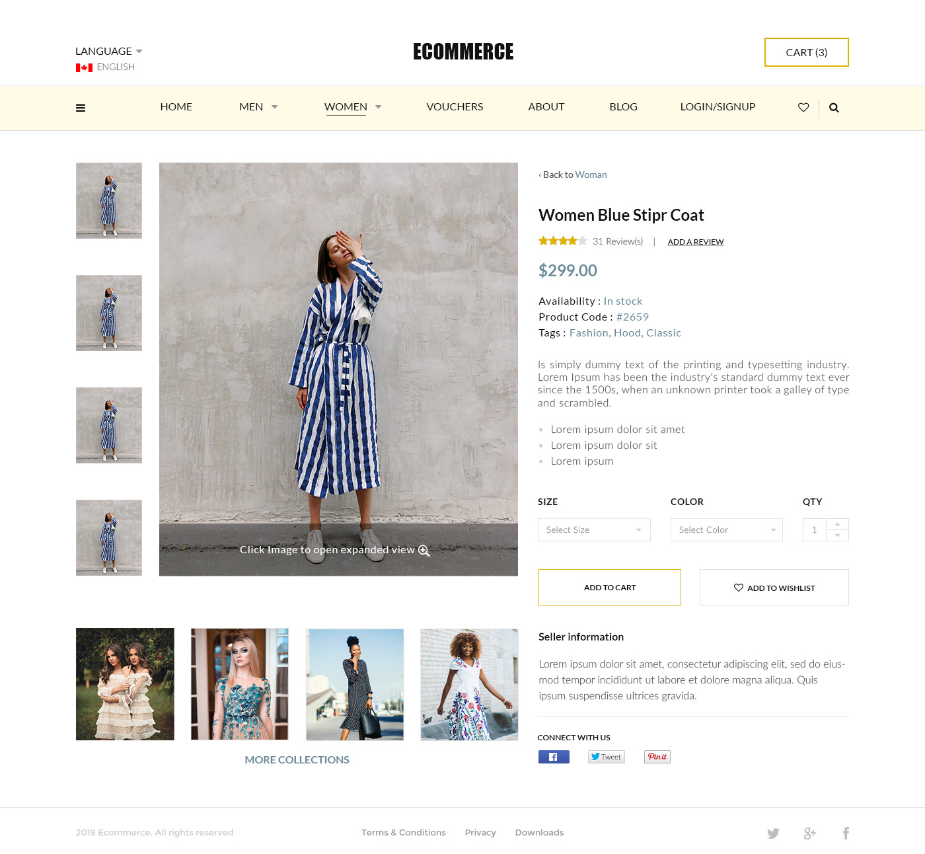The image size is (925, 854).
Task: Click the Tweet share button
Action: tap(607, 757)
